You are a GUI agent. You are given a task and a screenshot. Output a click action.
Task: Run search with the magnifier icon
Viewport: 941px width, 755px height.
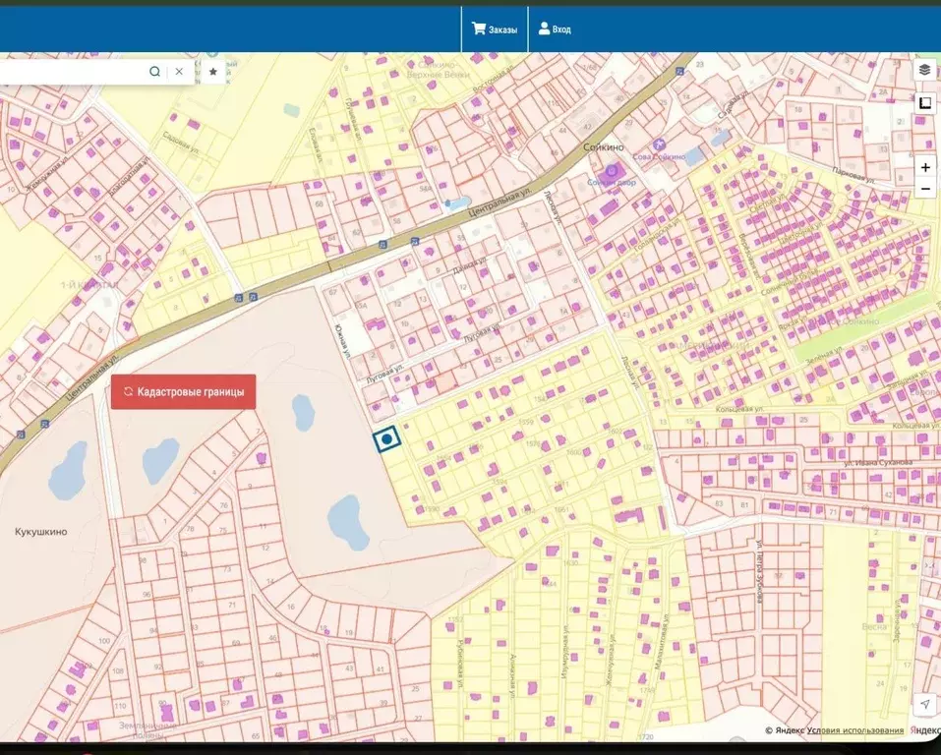tap(154, 72)
